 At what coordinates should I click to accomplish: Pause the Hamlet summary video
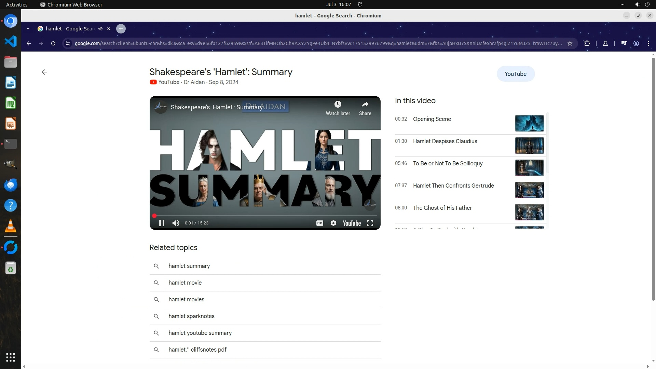(162, 223)
